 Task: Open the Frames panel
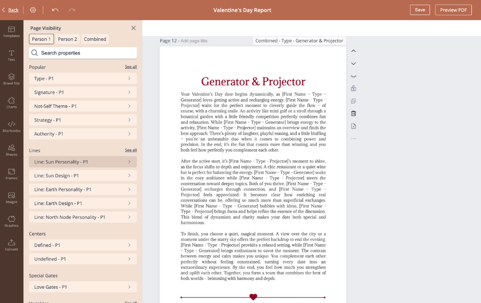[x=12, y=174]
